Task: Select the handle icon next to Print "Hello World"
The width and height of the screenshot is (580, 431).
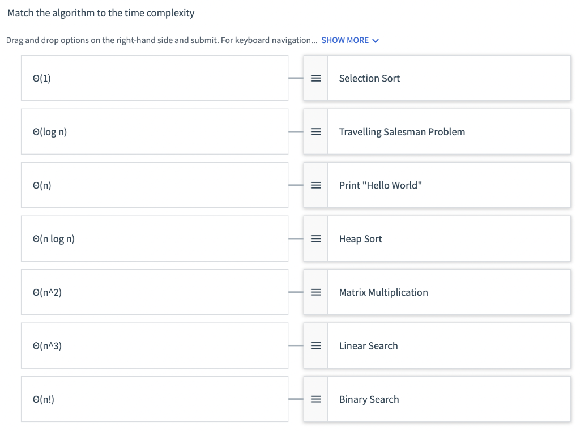Action: 315,185
